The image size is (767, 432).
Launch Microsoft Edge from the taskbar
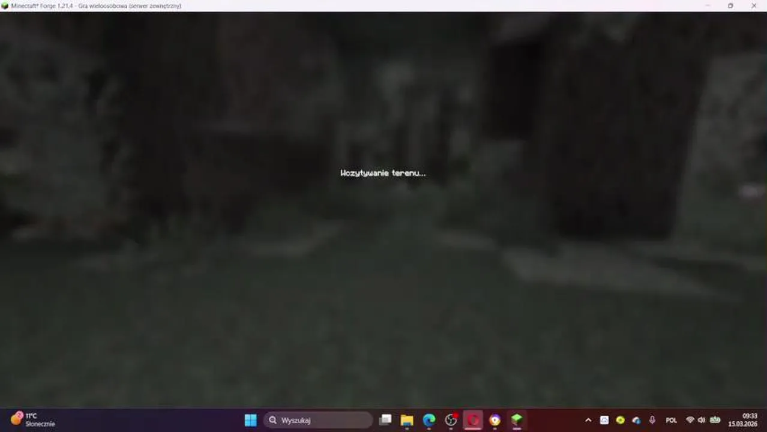(429, 420)
